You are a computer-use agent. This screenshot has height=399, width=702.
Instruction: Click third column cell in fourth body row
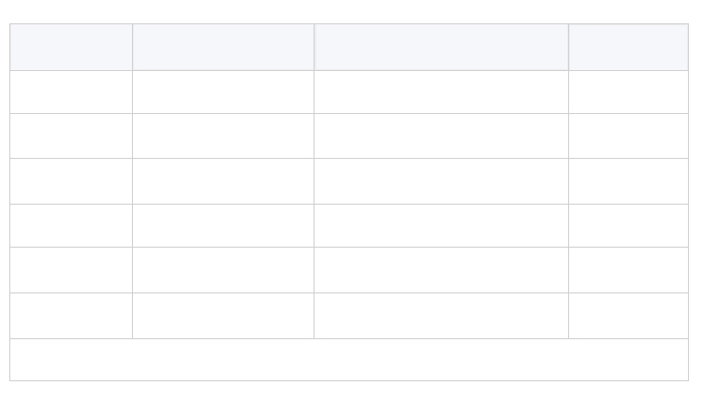tap(442, 225)
